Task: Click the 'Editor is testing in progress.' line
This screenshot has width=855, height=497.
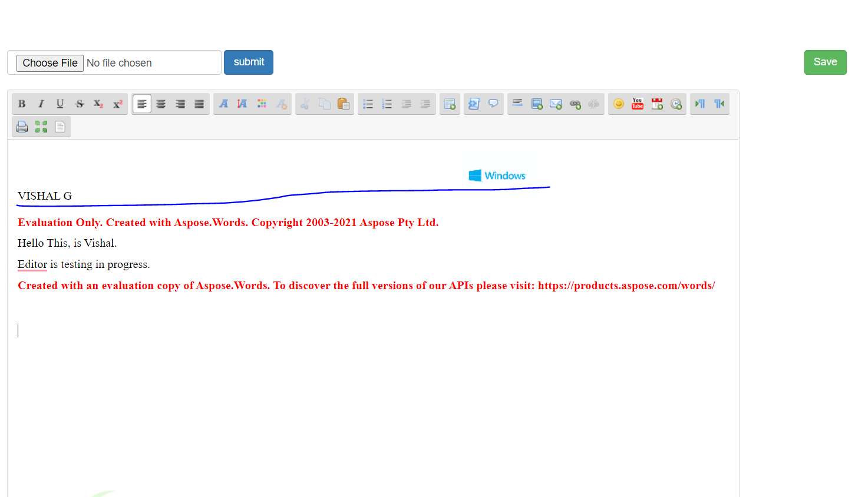Action: click(84, 264)
